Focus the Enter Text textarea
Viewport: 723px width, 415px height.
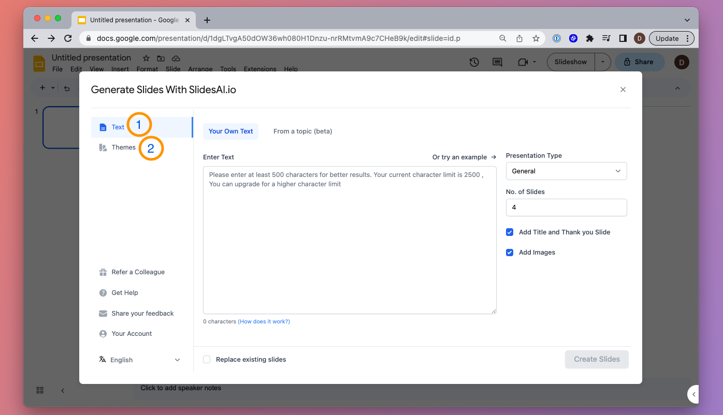(x=350, y=240)
